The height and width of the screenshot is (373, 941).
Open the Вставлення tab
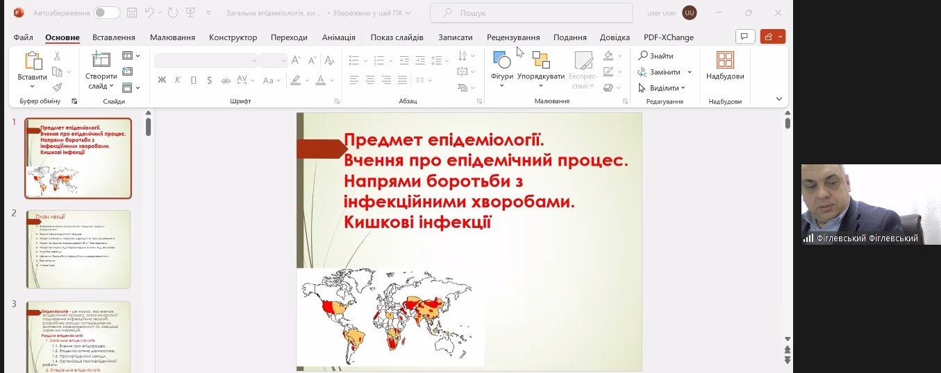click(x=113, y=37)
